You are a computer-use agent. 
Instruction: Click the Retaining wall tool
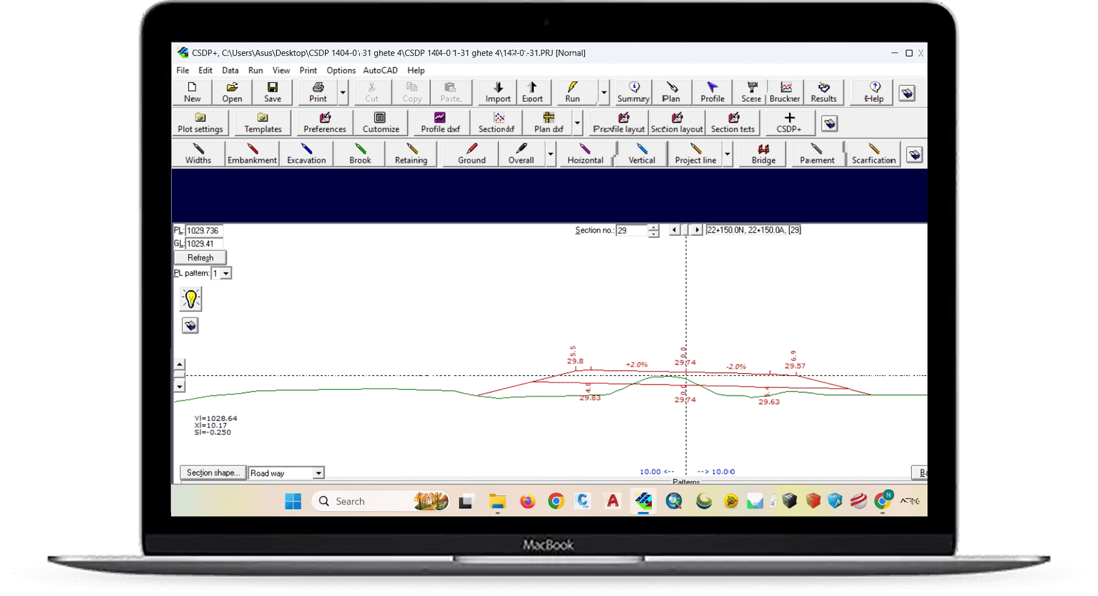point(411,154)
